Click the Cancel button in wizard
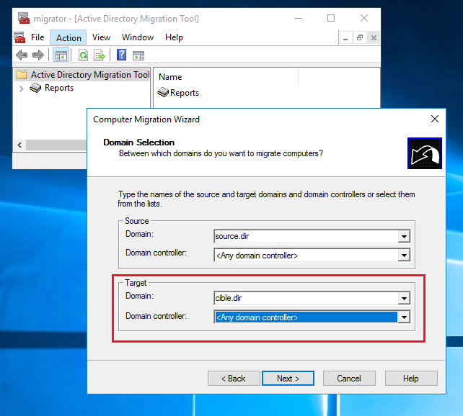 tap(349, 379)
